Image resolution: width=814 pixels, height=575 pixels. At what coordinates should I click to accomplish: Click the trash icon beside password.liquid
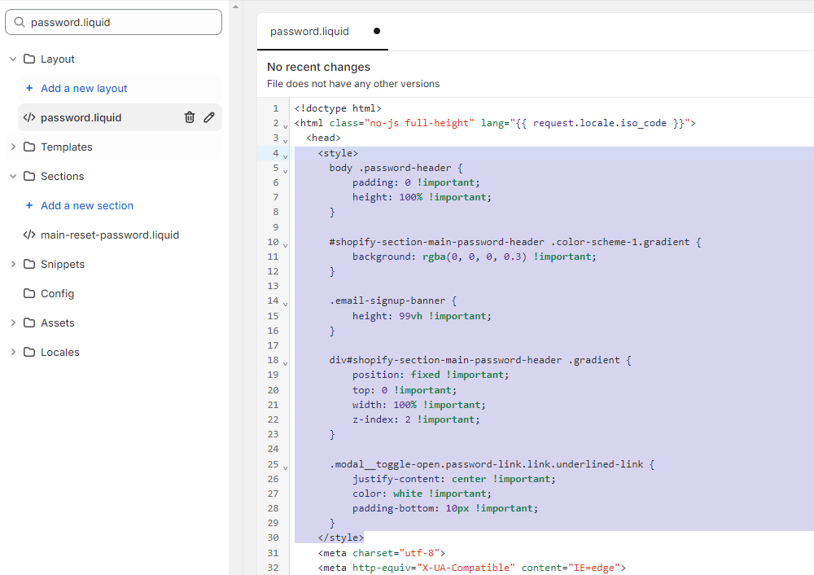(x=190, y=117)
